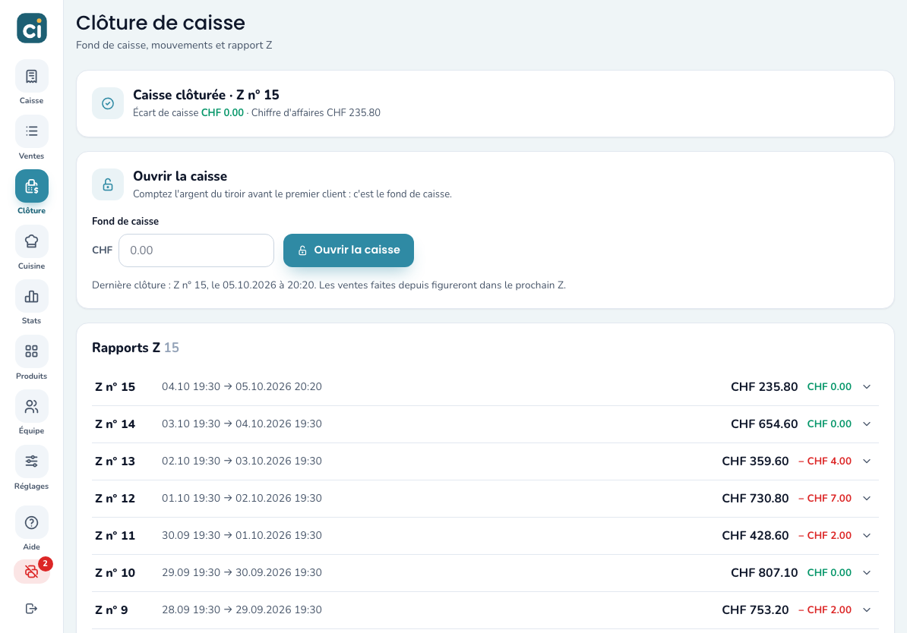Image resolution: width=907 pixels, height=633 pixels.
Task: Open the Cuisine chef hat icon
Action: (x=32, y=241)
